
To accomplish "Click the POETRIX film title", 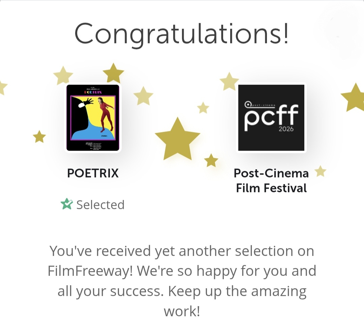I will (93, 173).
